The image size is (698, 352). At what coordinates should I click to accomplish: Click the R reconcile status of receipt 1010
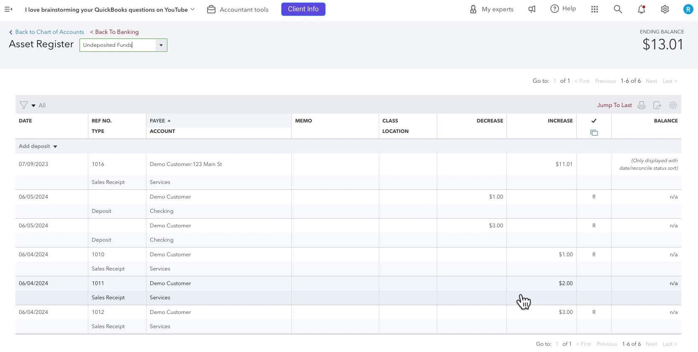coord(594,255)
